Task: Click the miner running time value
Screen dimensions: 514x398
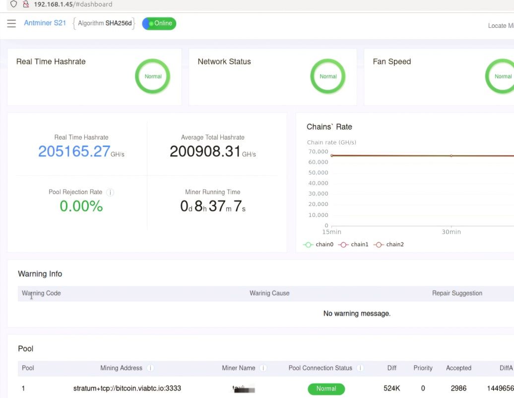Action: [x=213, y=206]
